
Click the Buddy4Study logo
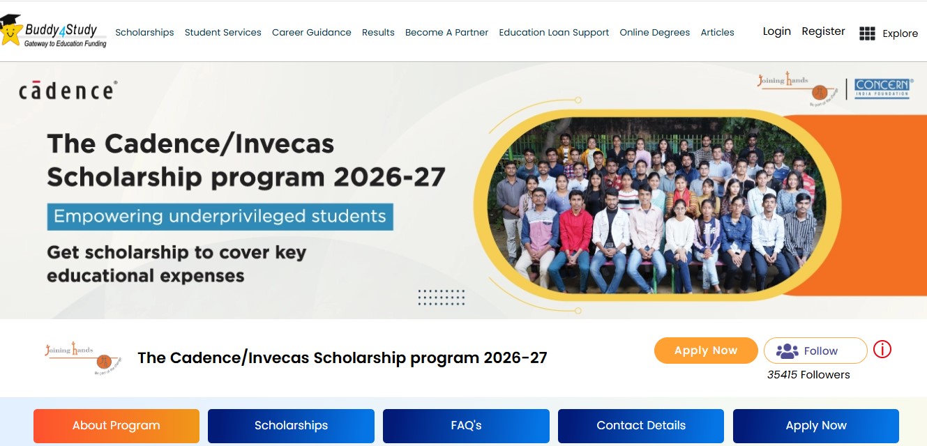coord(54,32)
